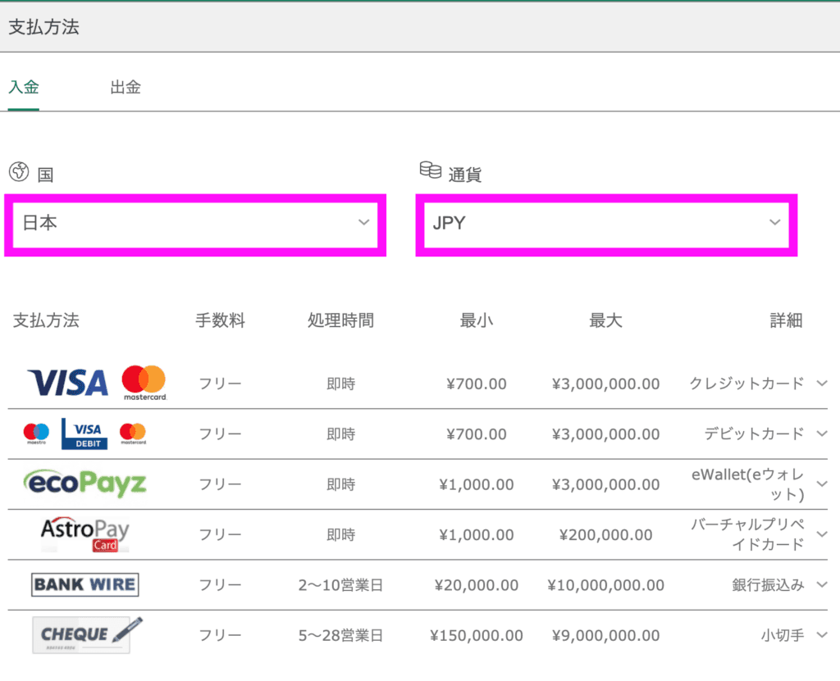
Task: Open the 通貨 currency dropdown showing JPY
Action: [606, 225]
